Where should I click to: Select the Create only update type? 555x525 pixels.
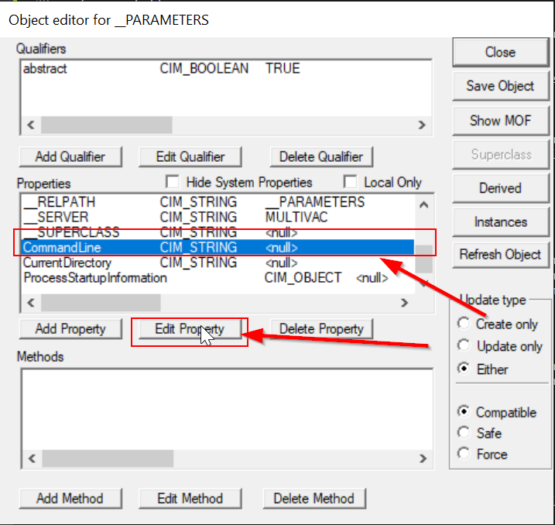464,324
